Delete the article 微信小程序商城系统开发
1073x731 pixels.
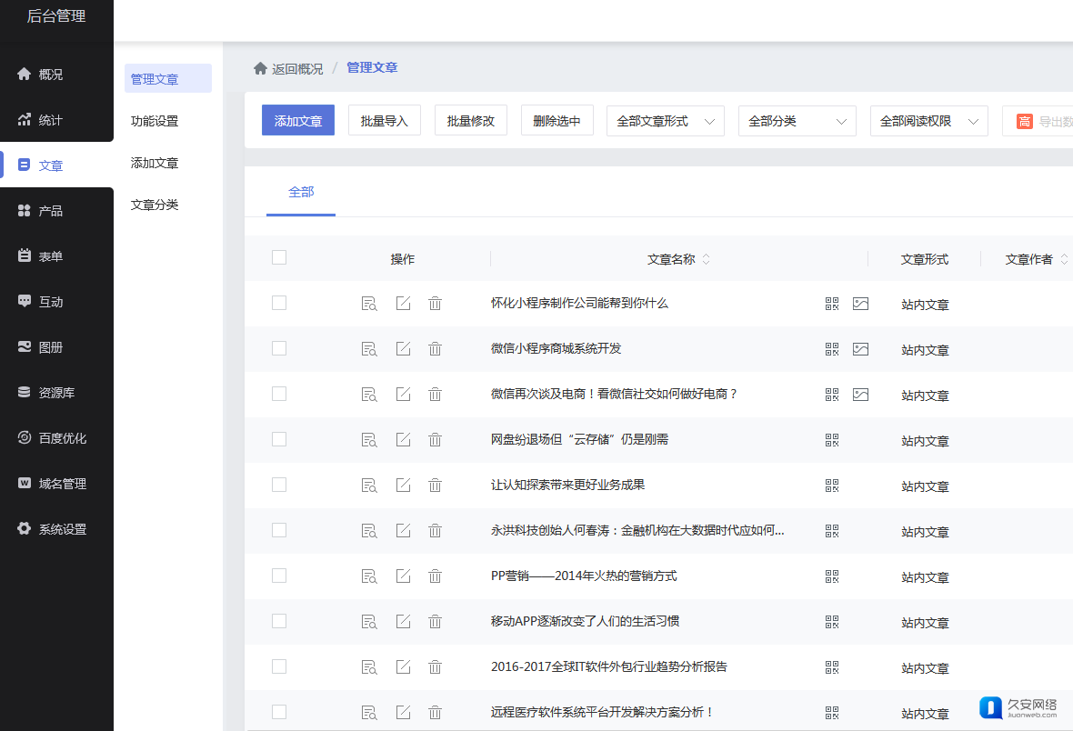436,349
